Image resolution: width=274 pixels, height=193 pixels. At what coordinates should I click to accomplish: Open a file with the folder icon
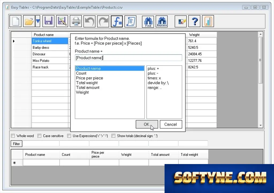coord(29,21)
